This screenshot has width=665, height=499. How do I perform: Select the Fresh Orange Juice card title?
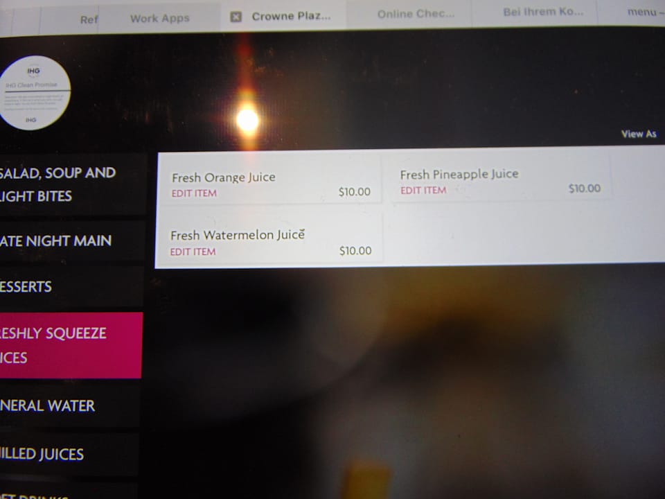[224, 177]
